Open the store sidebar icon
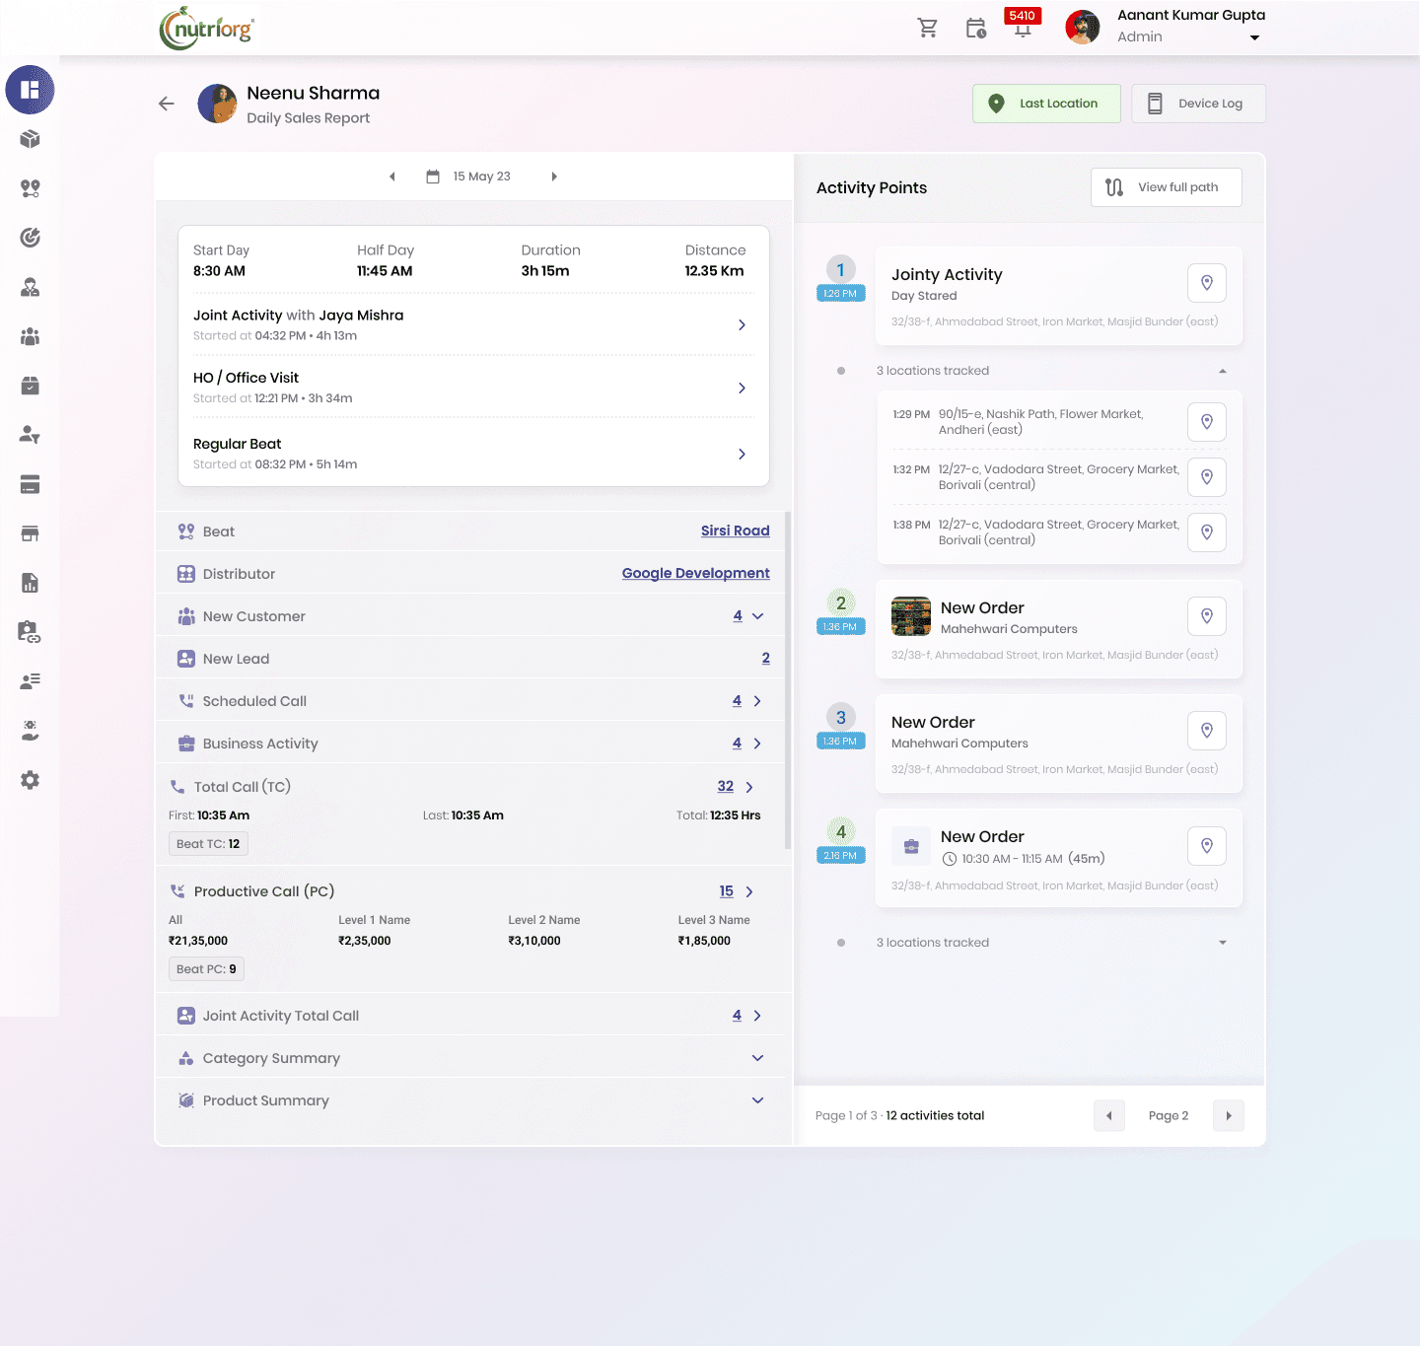The height and width of the screenshot is (1346, 1420). 31,533
